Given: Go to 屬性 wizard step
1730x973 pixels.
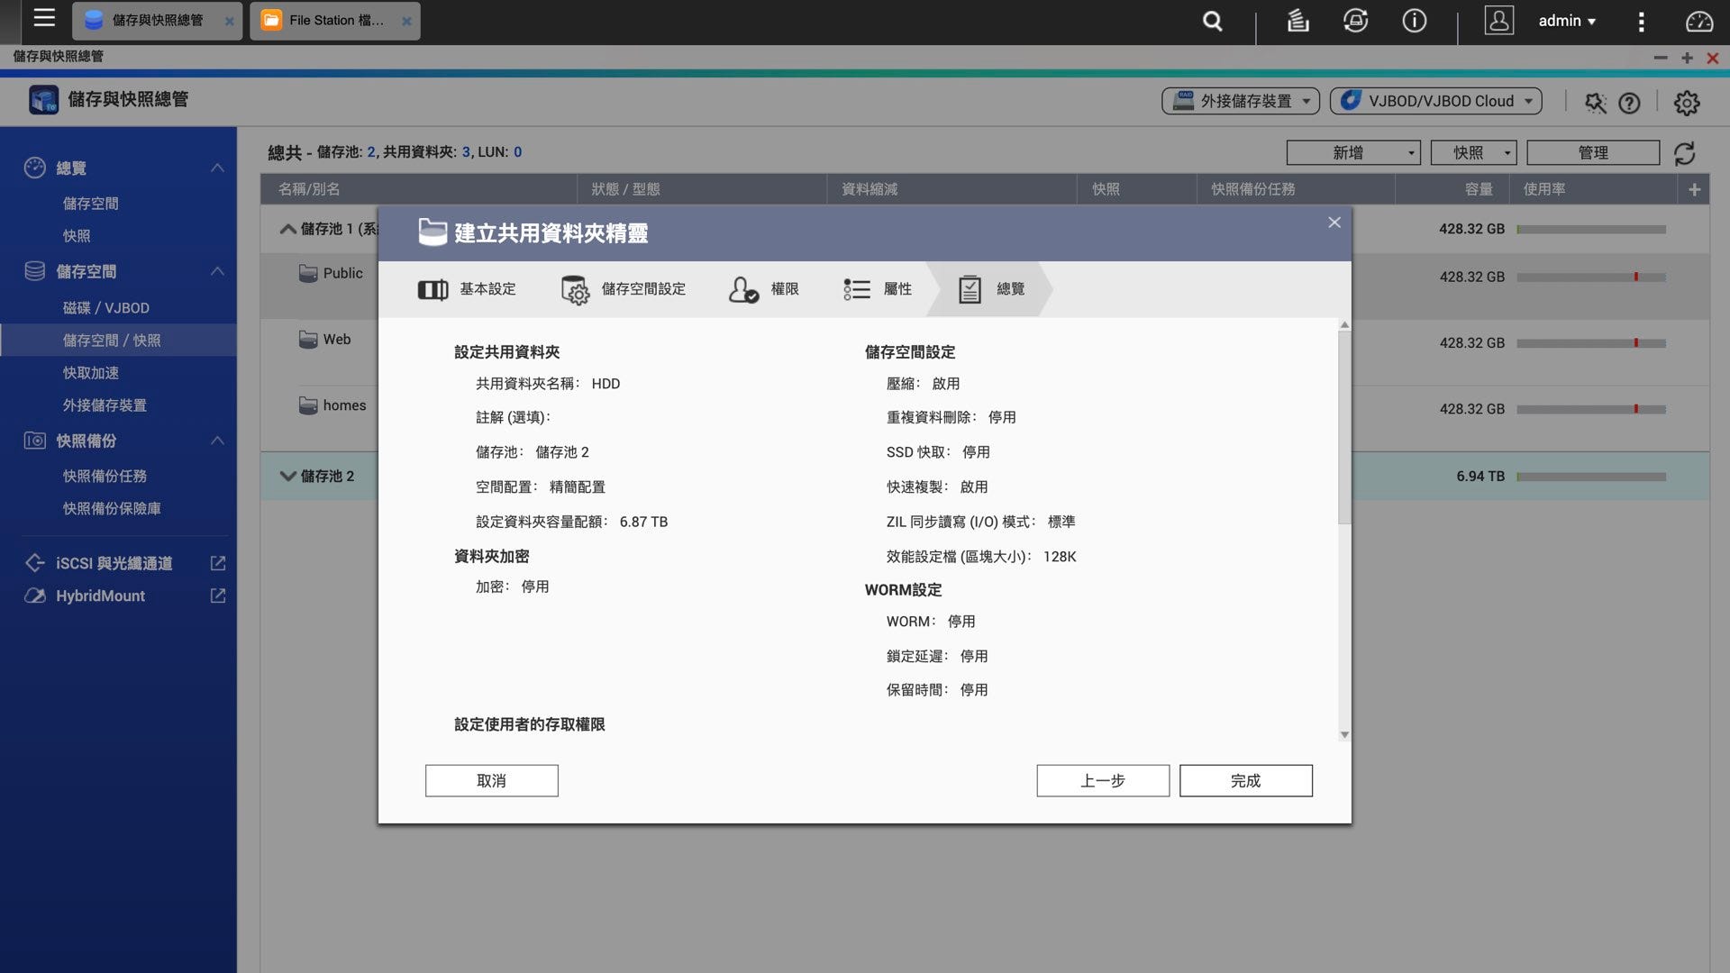Looking at the screenshot, I should click(877, 289).
